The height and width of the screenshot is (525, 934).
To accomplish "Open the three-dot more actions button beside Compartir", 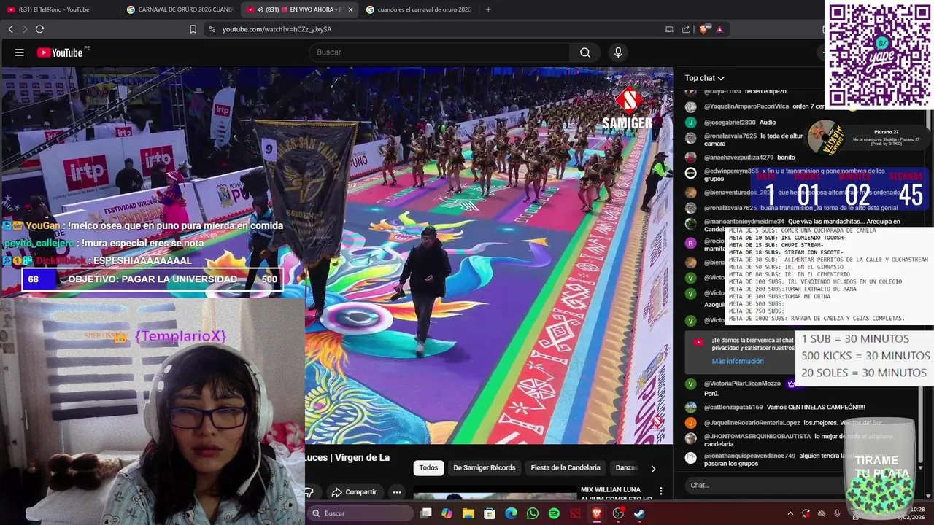I will (x=396, y=492).
